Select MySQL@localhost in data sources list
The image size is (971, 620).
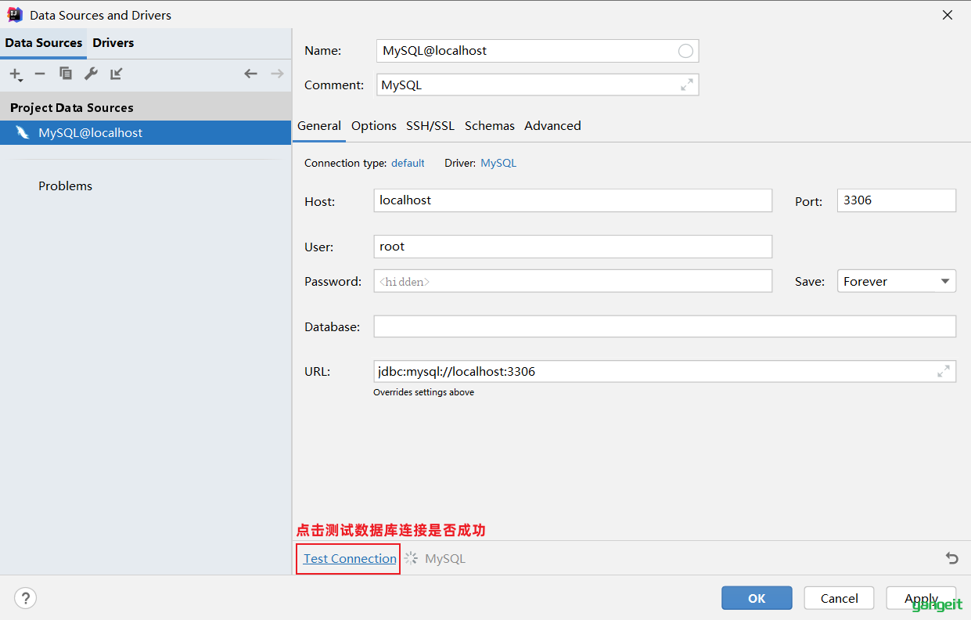click(x=146, y=133)
